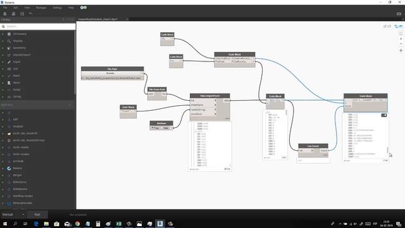Click the scrollbar of the last Code Block preview

[387, 149]
